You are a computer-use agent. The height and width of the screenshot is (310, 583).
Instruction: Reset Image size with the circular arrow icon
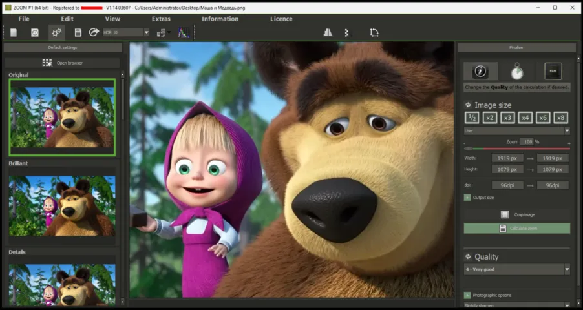coord(468,105)
